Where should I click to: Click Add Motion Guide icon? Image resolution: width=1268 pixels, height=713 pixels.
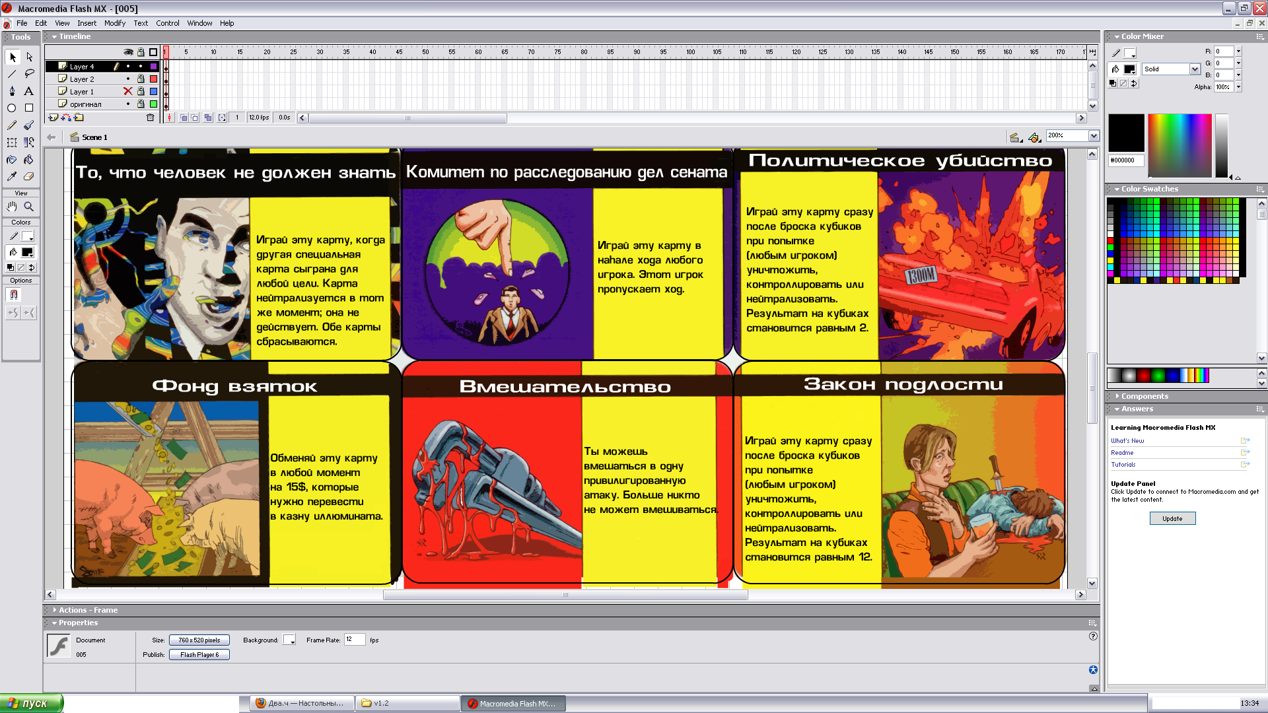click(66, 118)
